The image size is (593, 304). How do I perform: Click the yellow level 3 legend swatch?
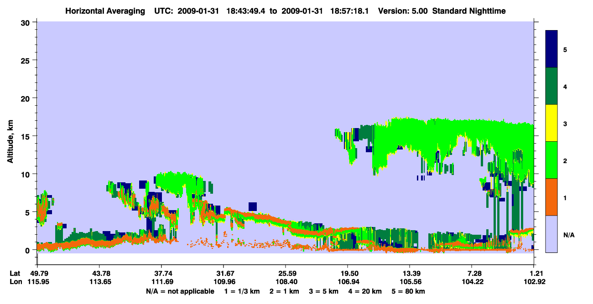point(551,123)
